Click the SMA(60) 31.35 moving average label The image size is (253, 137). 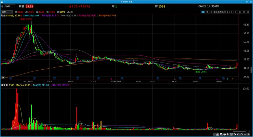point(69,16)
